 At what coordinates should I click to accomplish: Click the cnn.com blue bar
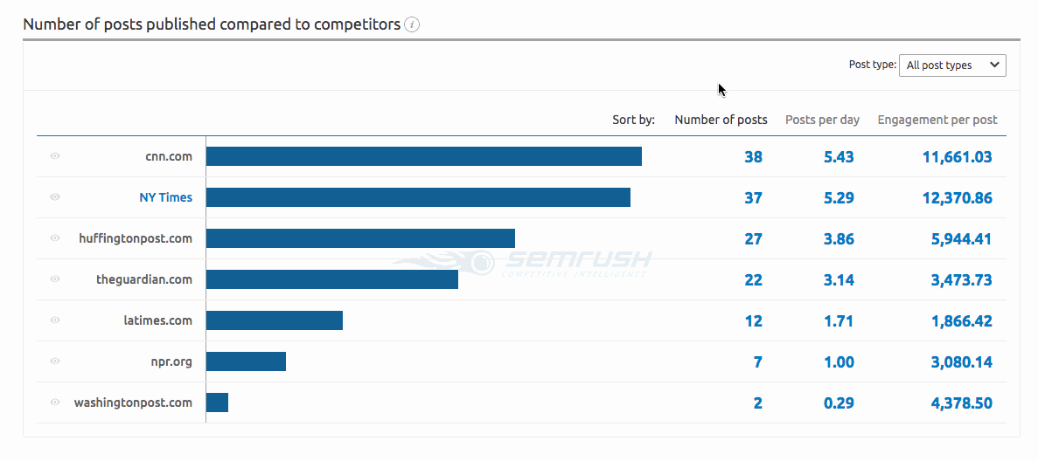click(x=423, y=156)
